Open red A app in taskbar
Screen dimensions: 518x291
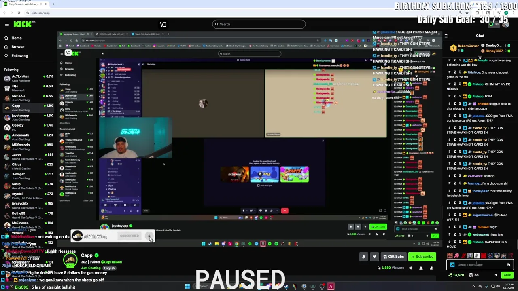coord(331,287)
